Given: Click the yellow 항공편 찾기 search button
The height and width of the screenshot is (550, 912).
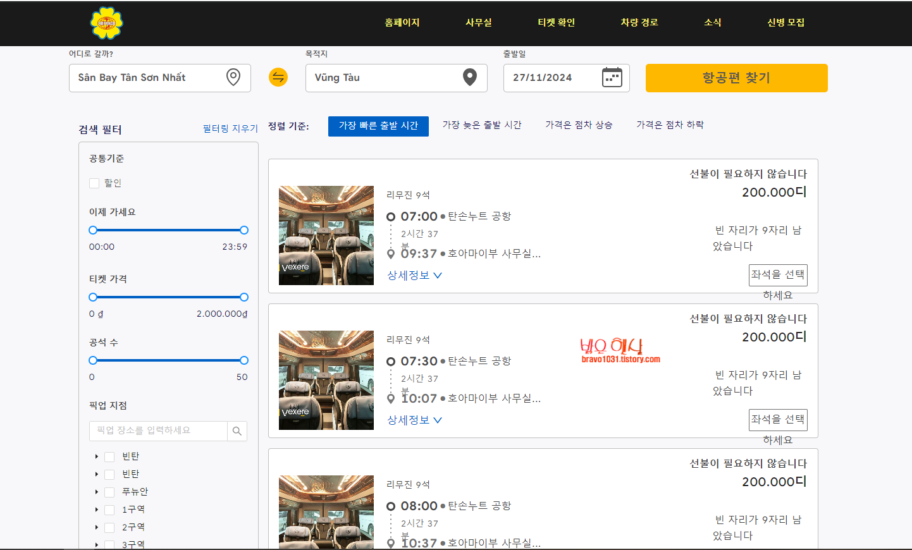Looking at the screenshot, I should (x=737, y=78).
